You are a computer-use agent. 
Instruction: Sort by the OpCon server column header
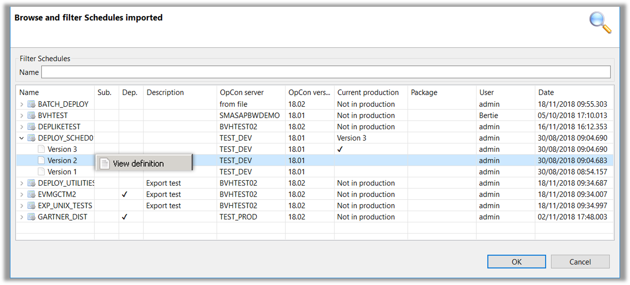tap(251, 92)
